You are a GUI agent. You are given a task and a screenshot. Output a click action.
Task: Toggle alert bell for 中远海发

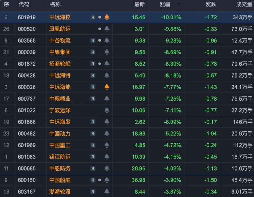pyautogui.click(x=107, y=122)
